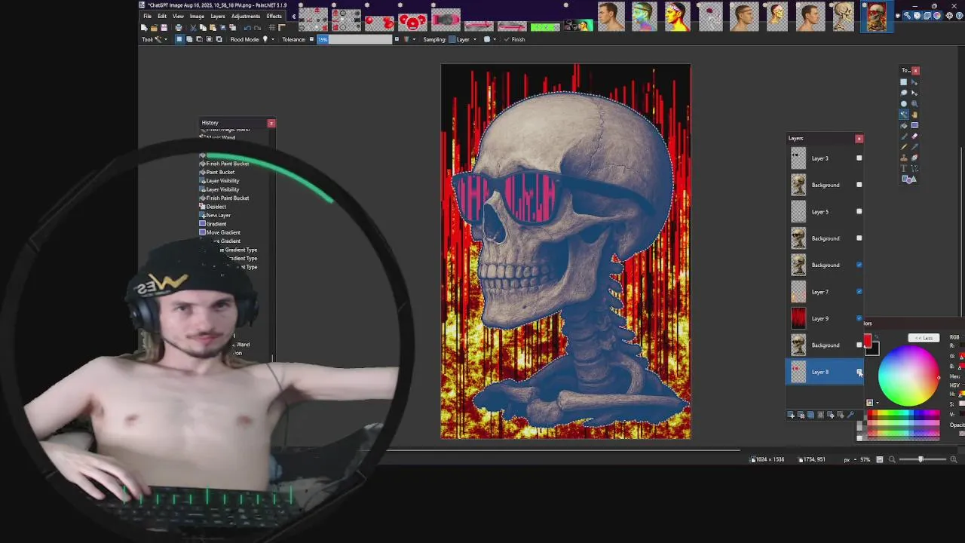The image size is (965, 543).
Task: Select the Move Selection tool
Action: (914, 93)
